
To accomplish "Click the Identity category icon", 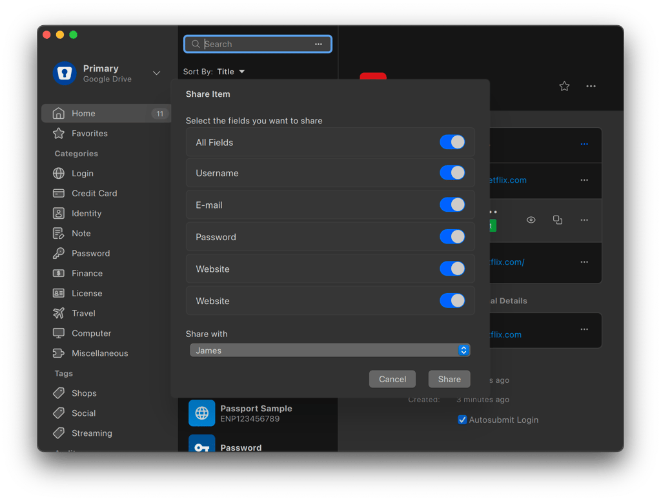I will [59, 214].
